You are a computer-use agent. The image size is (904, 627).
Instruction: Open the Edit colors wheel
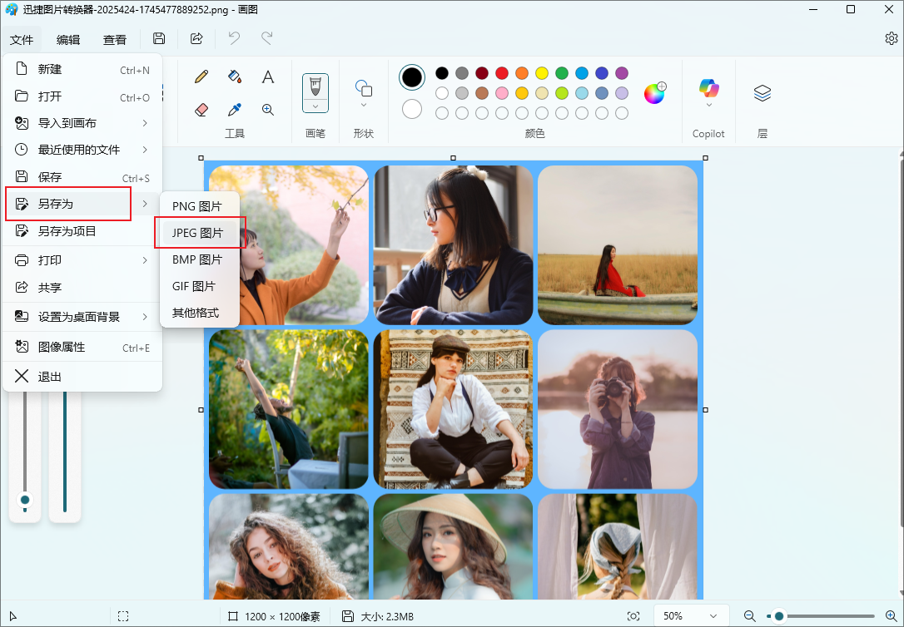pos(655,92)
